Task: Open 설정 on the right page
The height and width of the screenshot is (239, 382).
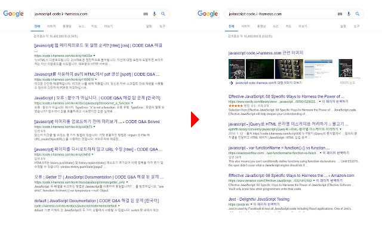Action: [x=343, y=26]
